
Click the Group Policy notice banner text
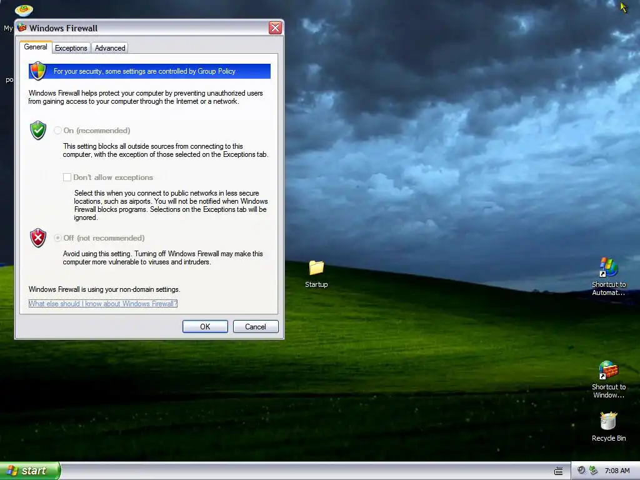(144, 71)
